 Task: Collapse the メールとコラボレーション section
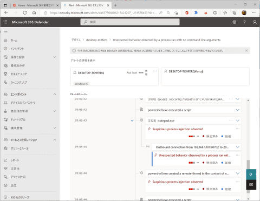[x=55, y=140]
